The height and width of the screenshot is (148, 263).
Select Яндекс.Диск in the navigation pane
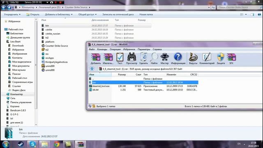pos(18,90)
